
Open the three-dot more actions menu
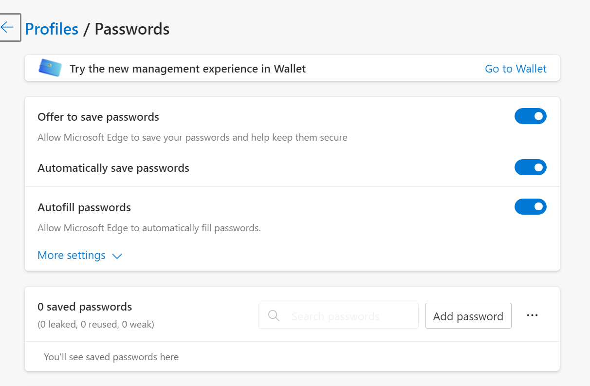click(x=532, y=315)
